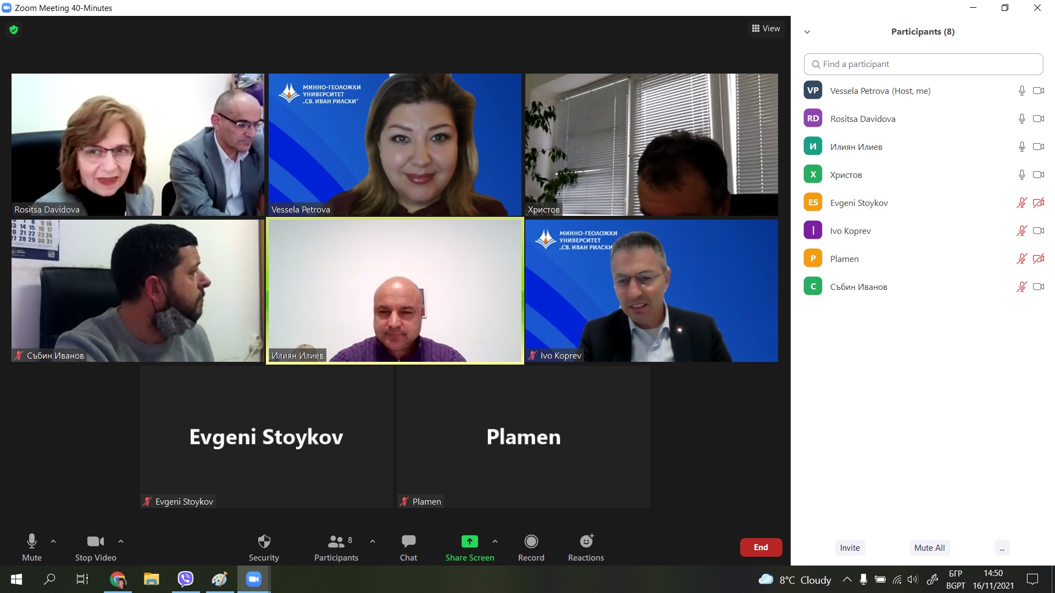Start recording with the Record icon
Screen dimensions: 1055x593
pos(531,542)
